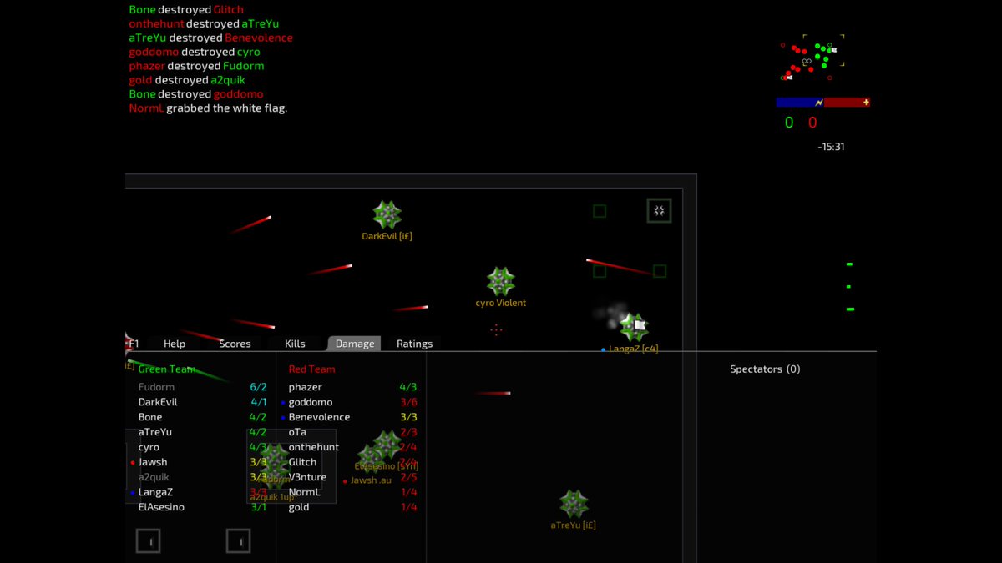
Task: Click the Spectators (0) label
Action: [765, 369]
